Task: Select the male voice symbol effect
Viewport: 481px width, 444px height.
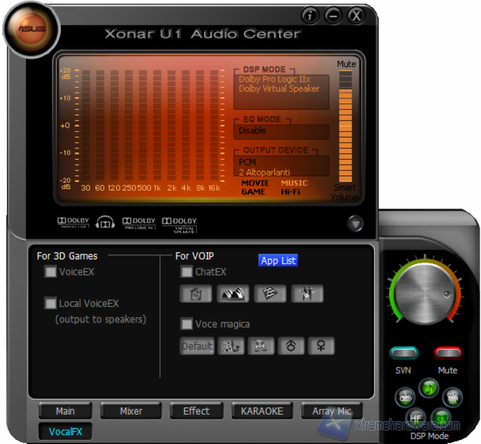Action: (291, 346)
